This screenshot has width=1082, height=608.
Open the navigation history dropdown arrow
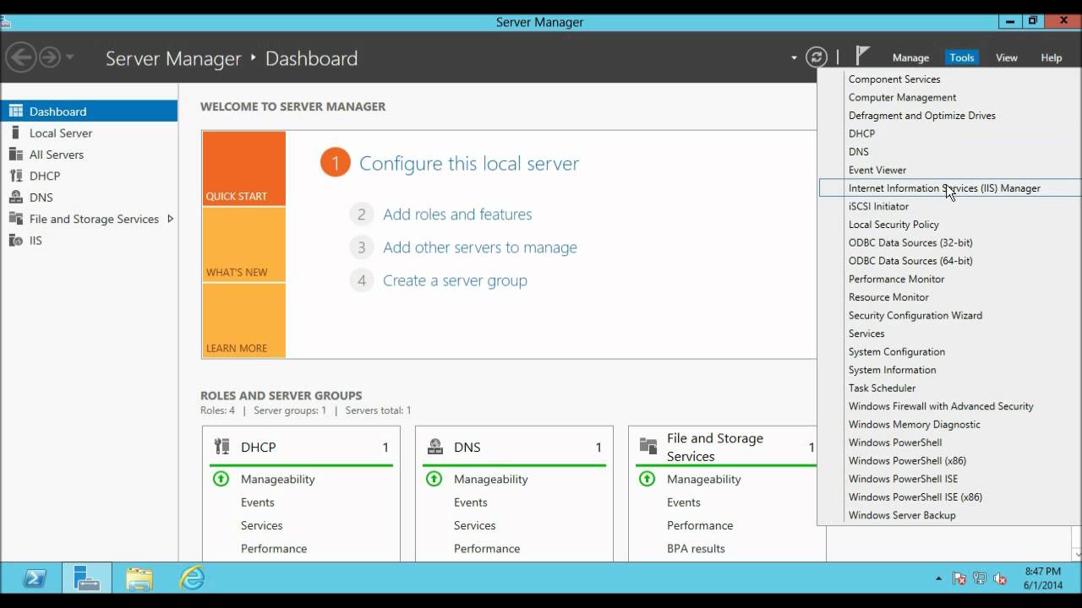70,57
